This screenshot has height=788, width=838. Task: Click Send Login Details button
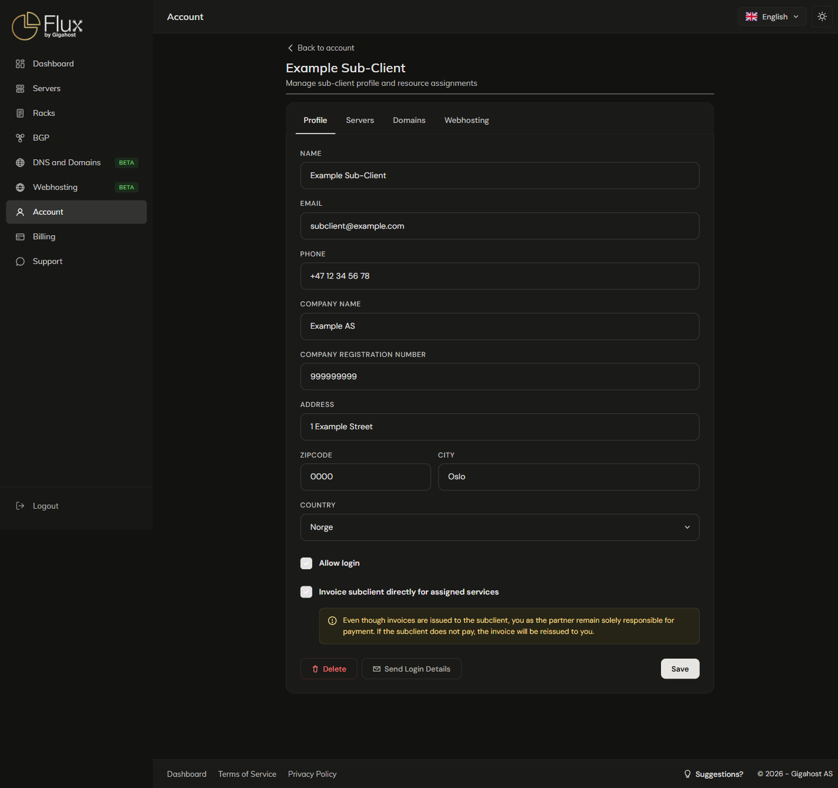tap(412, 669)
